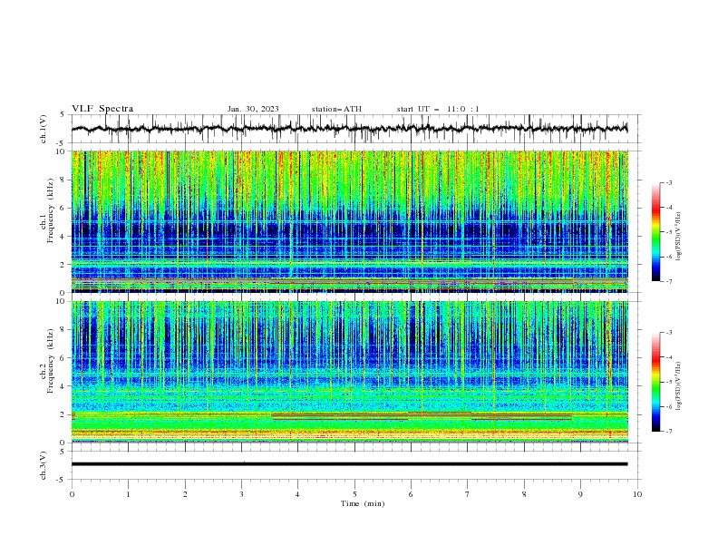Click the 'ch.3(V)' axis label
The height and width of the screenshot is (555, 718).
point(44,465)
